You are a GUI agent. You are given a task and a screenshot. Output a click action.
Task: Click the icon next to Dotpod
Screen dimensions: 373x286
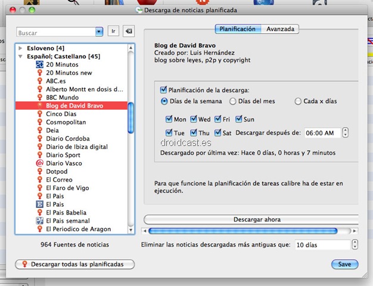click(39, 172)
